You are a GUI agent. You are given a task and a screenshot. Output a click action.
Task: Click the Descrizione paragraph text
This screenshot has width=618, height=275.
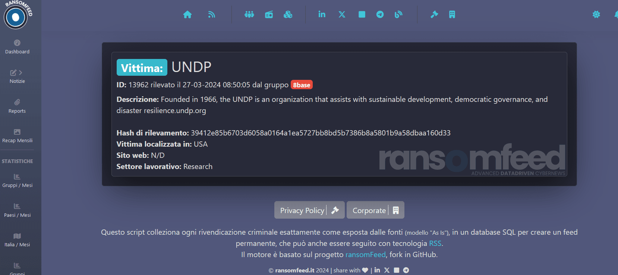(332, 105)
